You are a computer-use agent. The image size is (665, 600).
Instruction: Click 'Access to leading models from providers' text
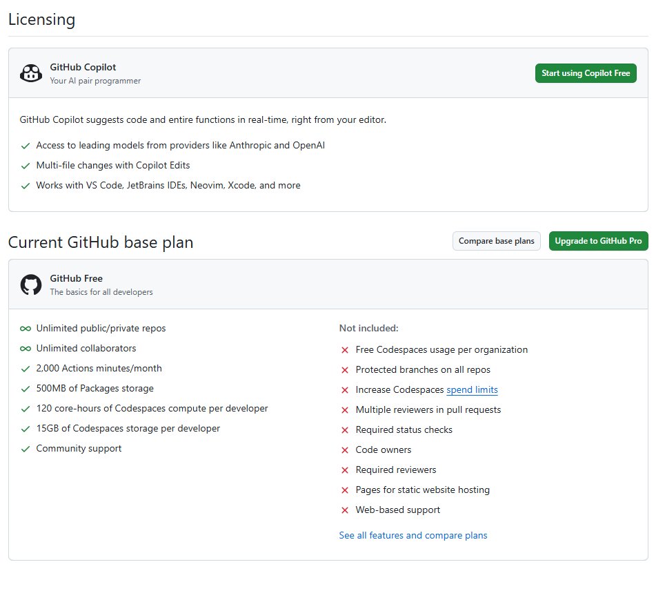(x=181, y=145)
